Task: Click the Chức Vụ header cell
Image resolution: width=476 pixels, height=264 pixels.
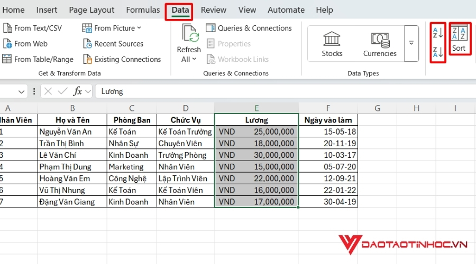Action: tap(186, 120)
